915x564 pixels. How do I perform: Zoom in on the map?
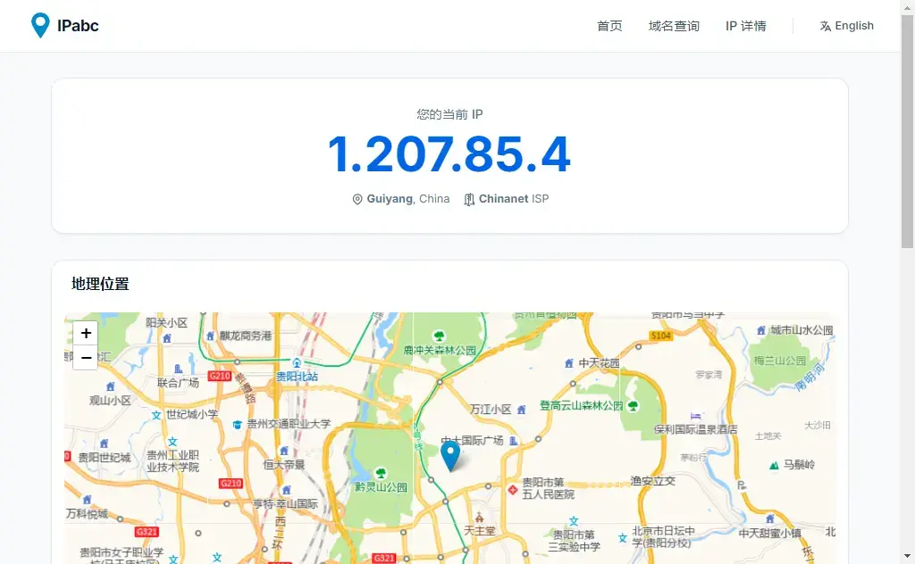click(x=86, y=333)
